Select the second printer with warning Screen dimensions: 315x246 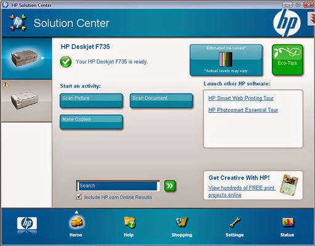pyautogui.click(x=27, y=101)
